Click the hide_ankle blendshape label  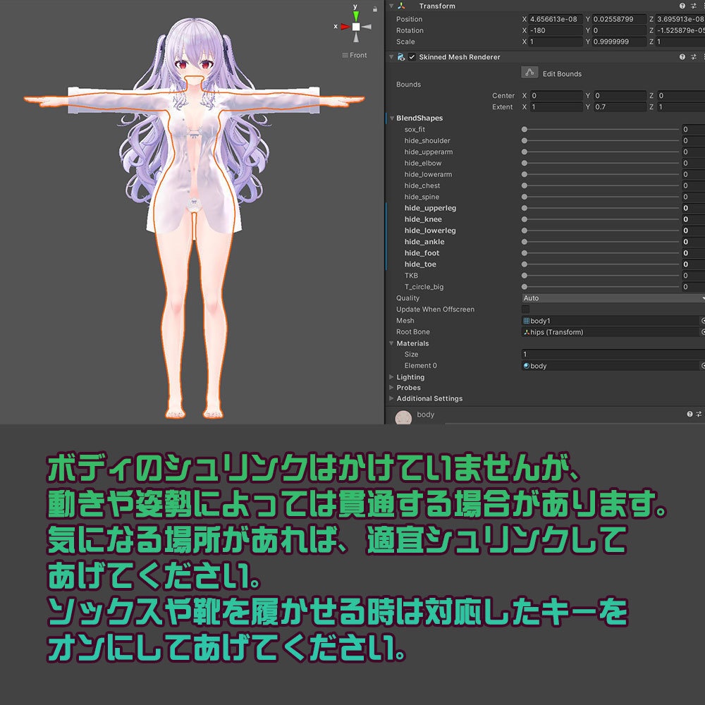click(424, 241)
